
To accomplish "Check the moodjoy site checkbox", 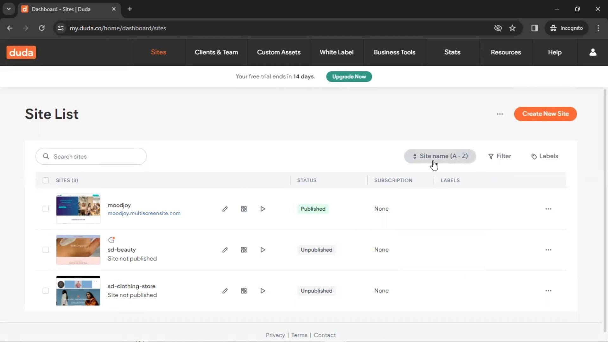I will [x=46, y=209].
